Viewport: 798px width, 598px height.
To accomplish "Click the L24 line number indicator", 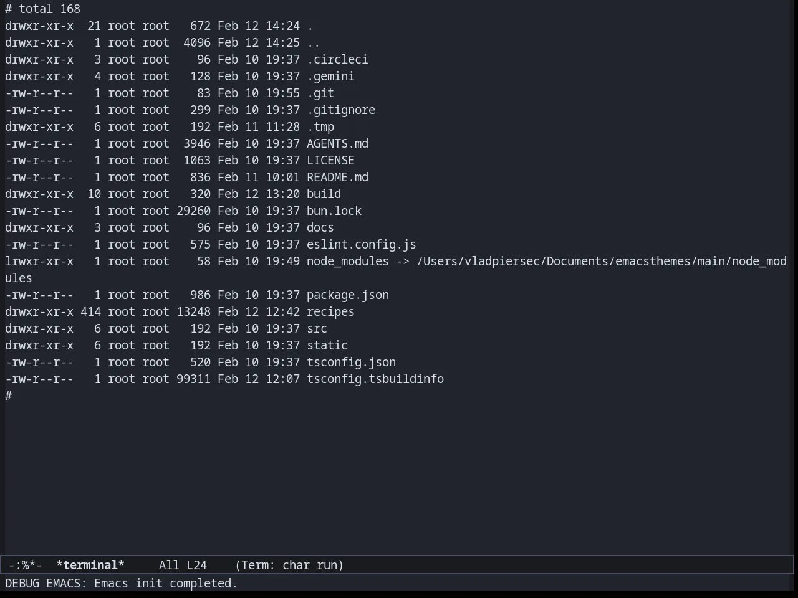I will click(x=196, y=565).
